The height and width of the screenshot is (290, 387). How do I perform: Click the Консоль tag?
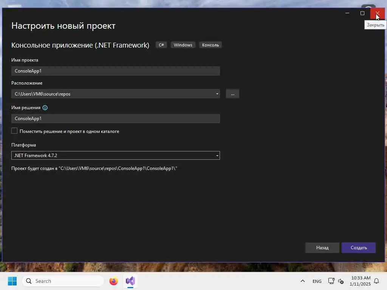coord(210,45)
